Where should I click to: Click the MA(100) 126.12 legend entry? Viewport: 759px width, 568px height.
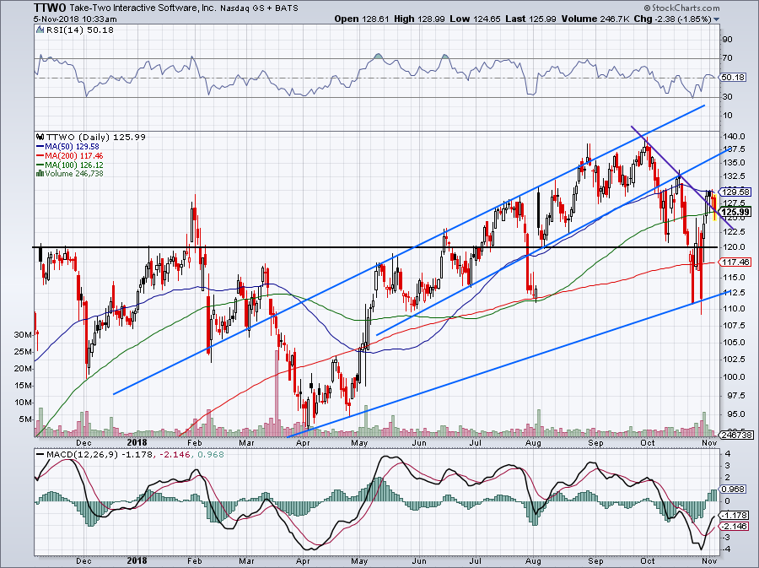(70, 165)
